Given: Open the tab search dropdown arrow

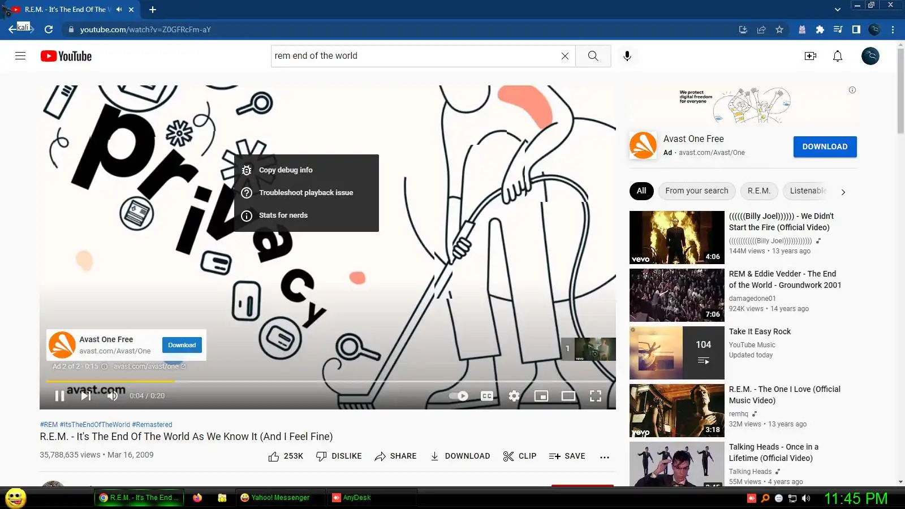Looking at the screenshot, I should [x=838, y=10].
